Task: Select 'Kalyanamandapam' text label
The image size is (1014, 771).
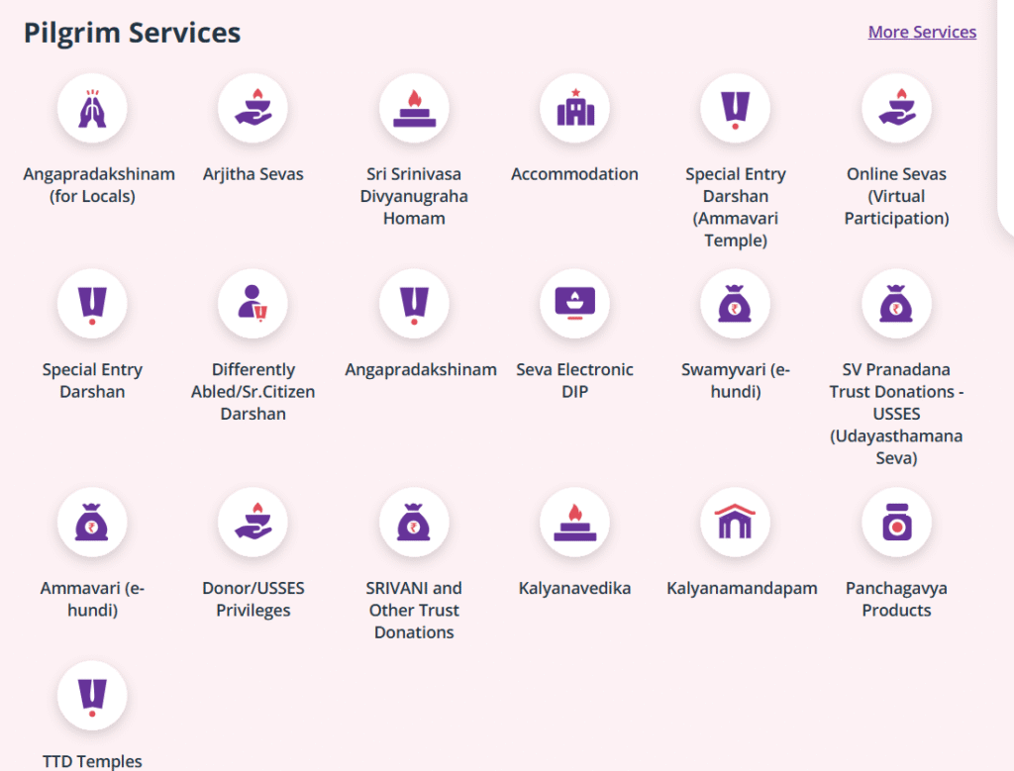Action: [x=742, y=588]
